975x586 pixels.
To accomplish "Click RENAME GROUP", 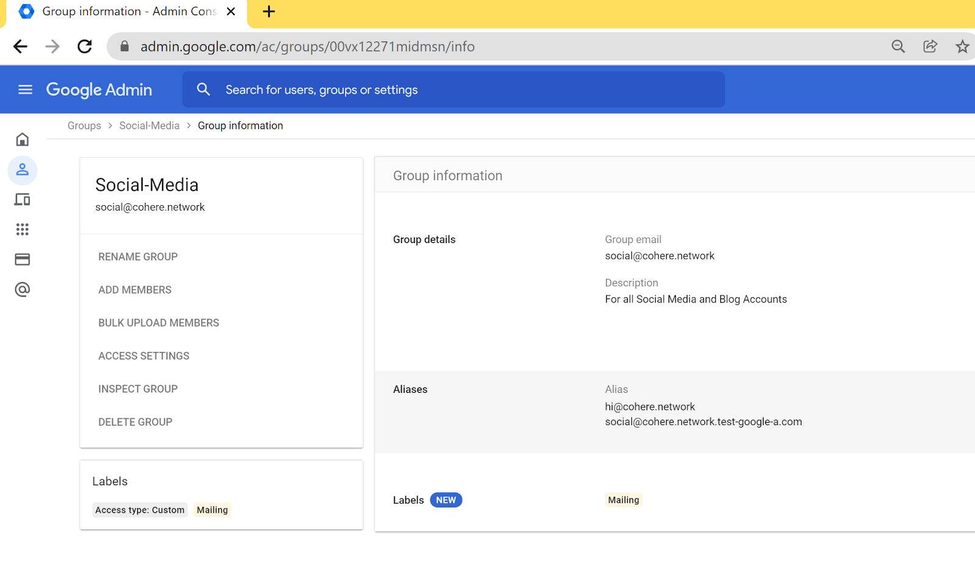I will click(x=138, y=257).
